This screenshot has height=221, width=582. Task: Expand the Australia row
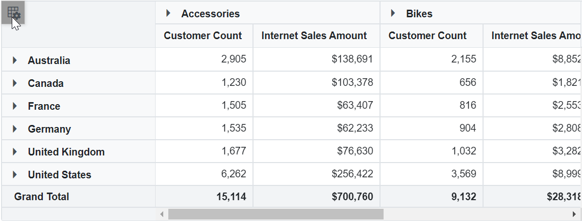[15, 60]
